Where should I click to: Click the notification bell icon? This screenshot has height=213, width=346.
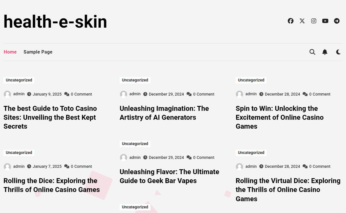click(325, 52)
